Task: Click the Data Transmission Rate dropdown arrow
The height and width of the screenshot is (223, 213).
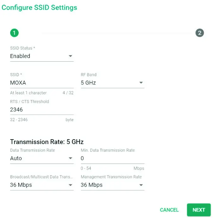Action: click(70, 158)
